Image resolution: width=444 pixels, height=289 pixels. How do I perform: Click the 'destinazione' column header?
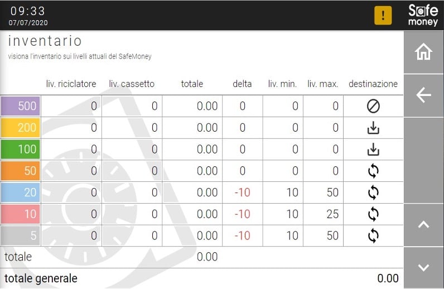point(373,84)
